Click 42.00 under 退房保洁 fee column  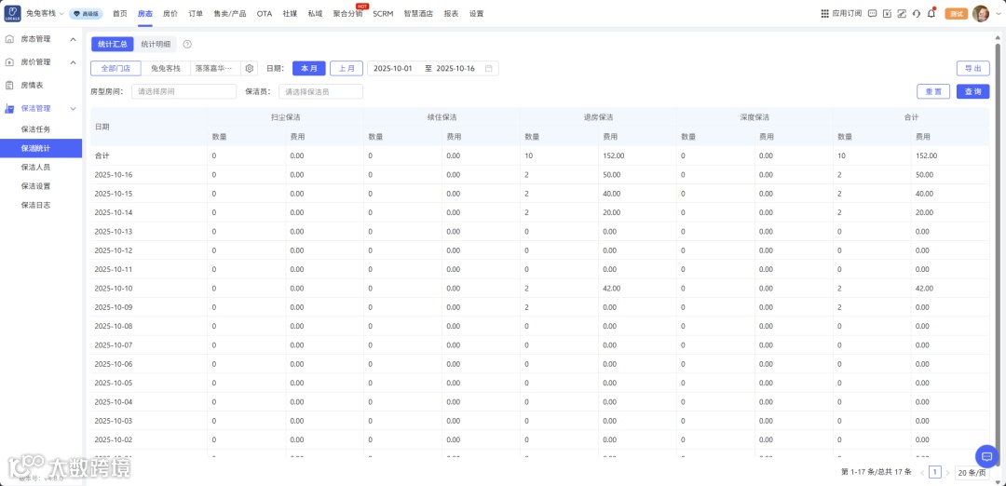pos(611,288)
